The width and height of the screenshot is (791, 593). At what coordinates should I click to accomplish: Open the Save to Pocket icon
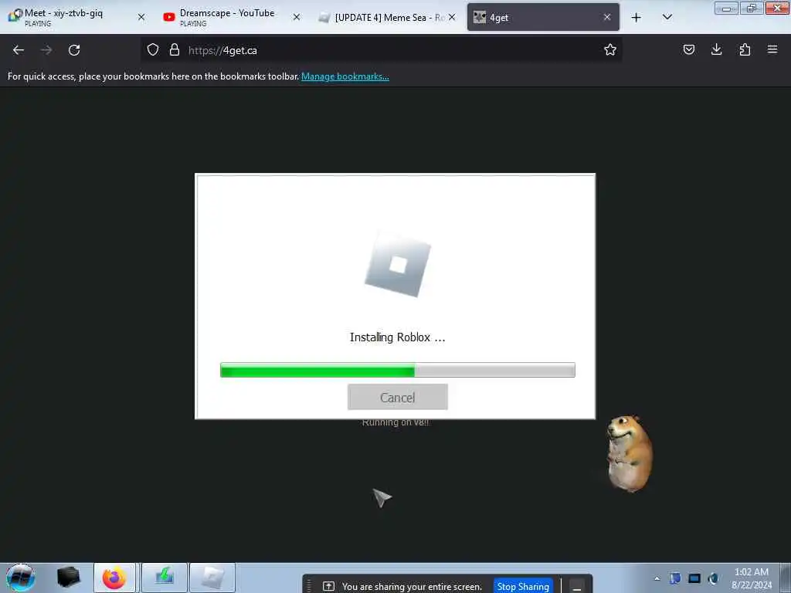pyautogui.click(x=688, y=49)
